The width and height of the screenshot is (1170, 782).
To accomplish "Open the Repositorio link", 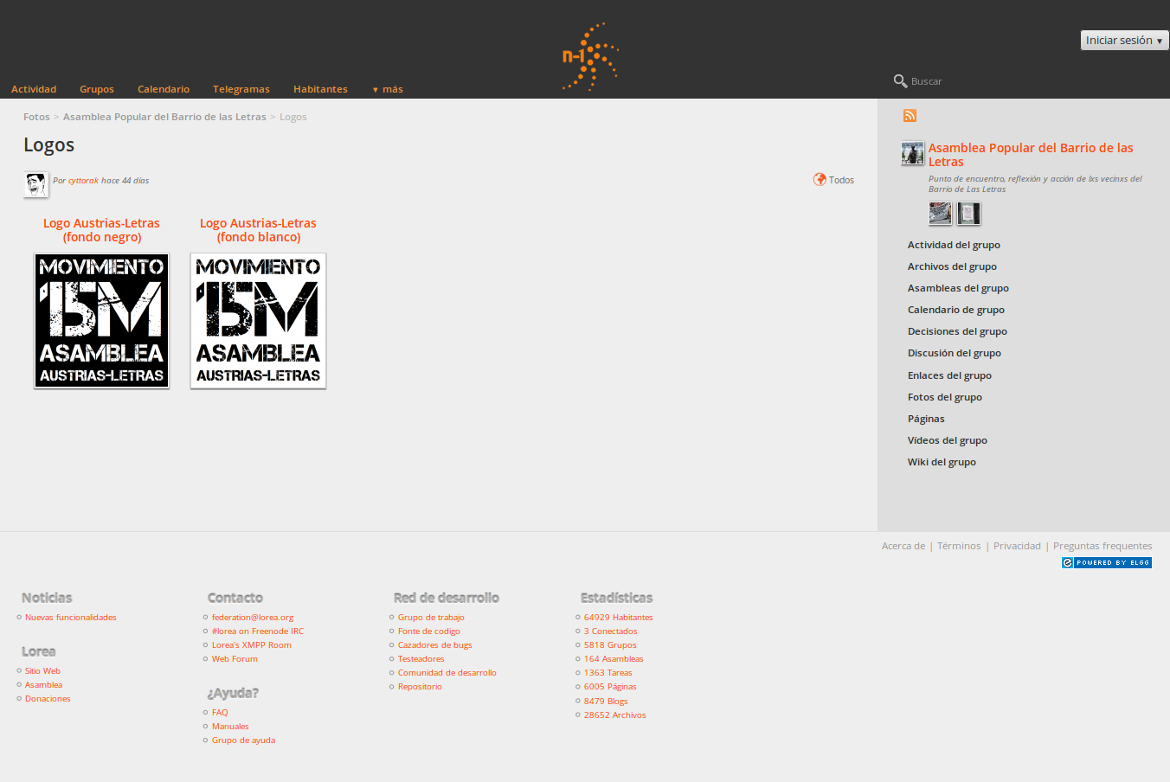I will pyautogui.click(x=420, y=687).
